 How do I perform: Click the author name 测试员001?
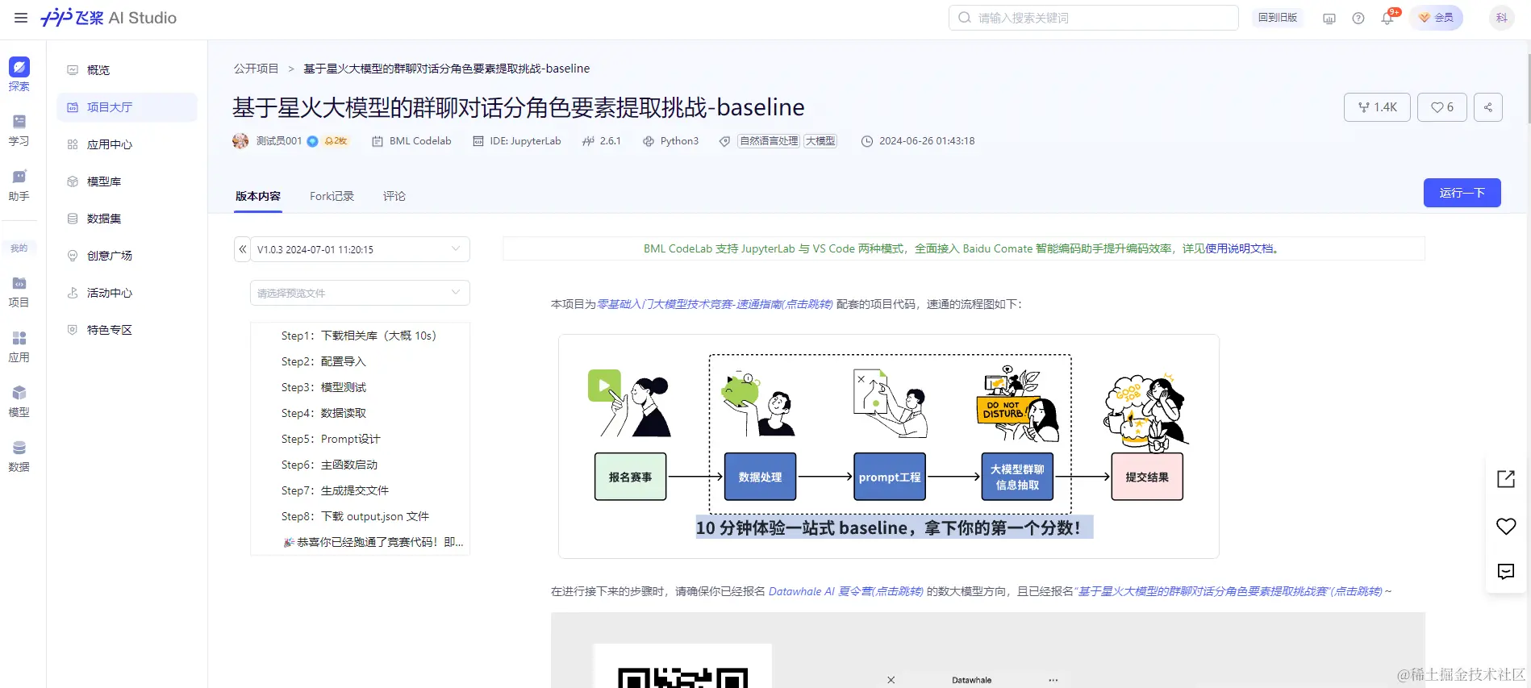(279, 141)
